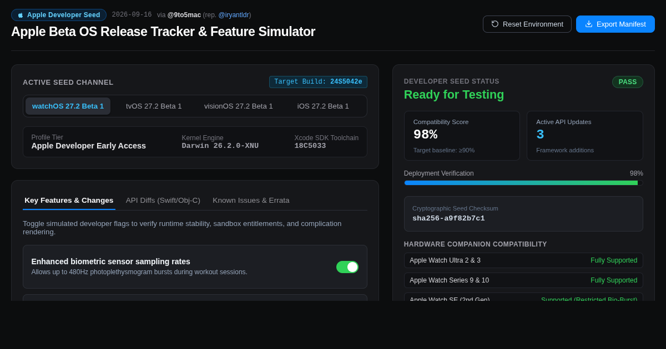Open the @9to5mac source link
This screenshot has width=666, height=349.
click(x=184, y=15)
